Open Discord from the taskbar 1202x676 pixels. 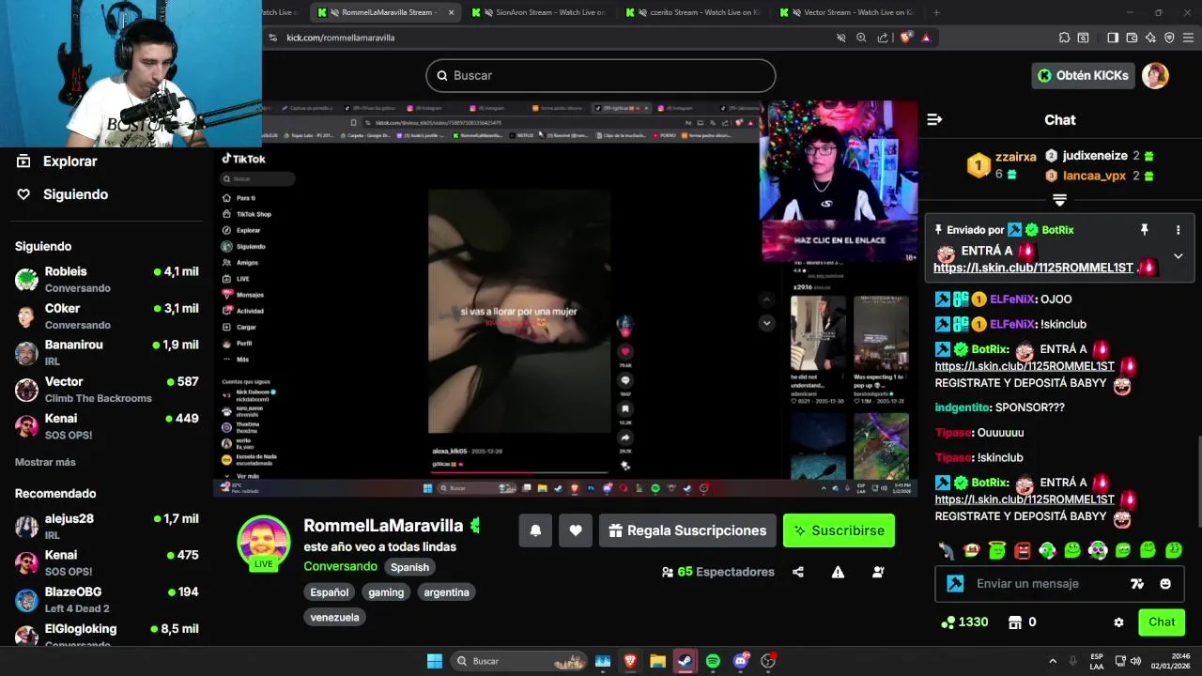741,661
